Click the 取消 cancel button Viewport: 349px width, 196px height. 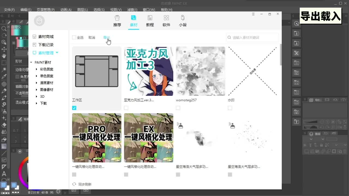point(92,38)
